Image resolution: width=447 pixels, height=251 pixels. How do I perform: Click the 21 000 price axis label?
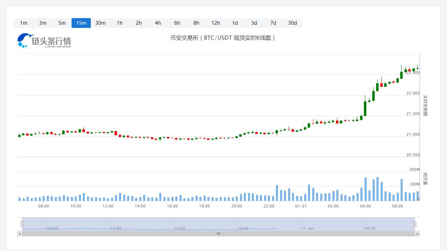click(413, 134)
